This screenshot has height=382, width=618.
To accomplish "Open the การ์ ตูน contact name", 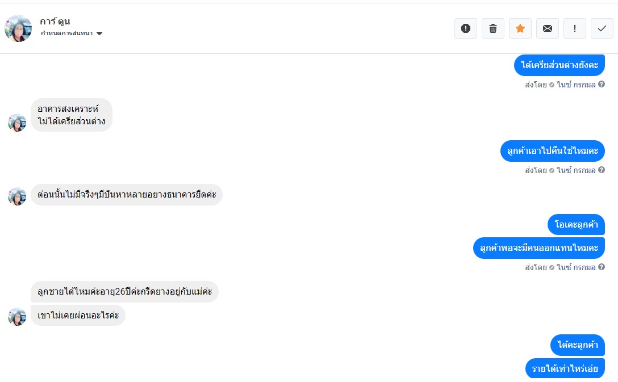I will click(55, 22).
